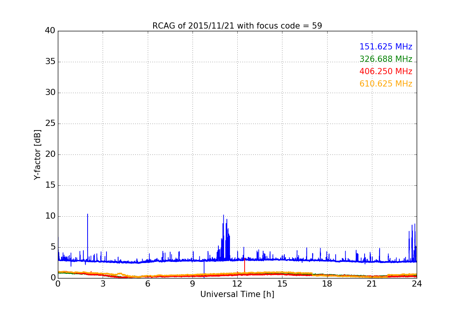The width and height of the screenshot is (463, 309).
Task: Click the y-axis tick label '25'
Action: pos(50,124)
